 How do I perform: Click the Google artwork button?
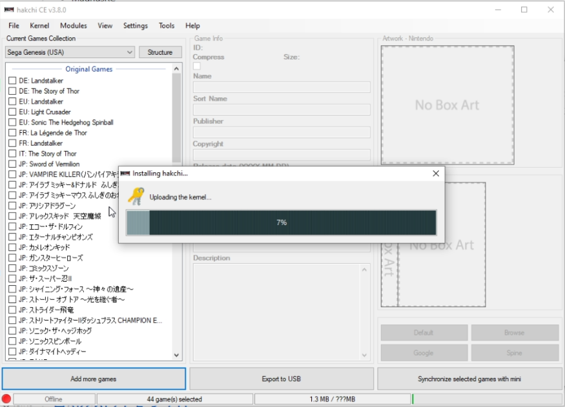424,353
